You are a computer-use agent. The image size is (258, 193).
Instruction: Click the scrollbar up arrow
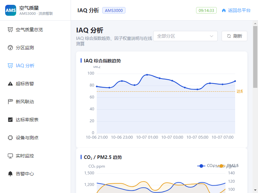255,23
